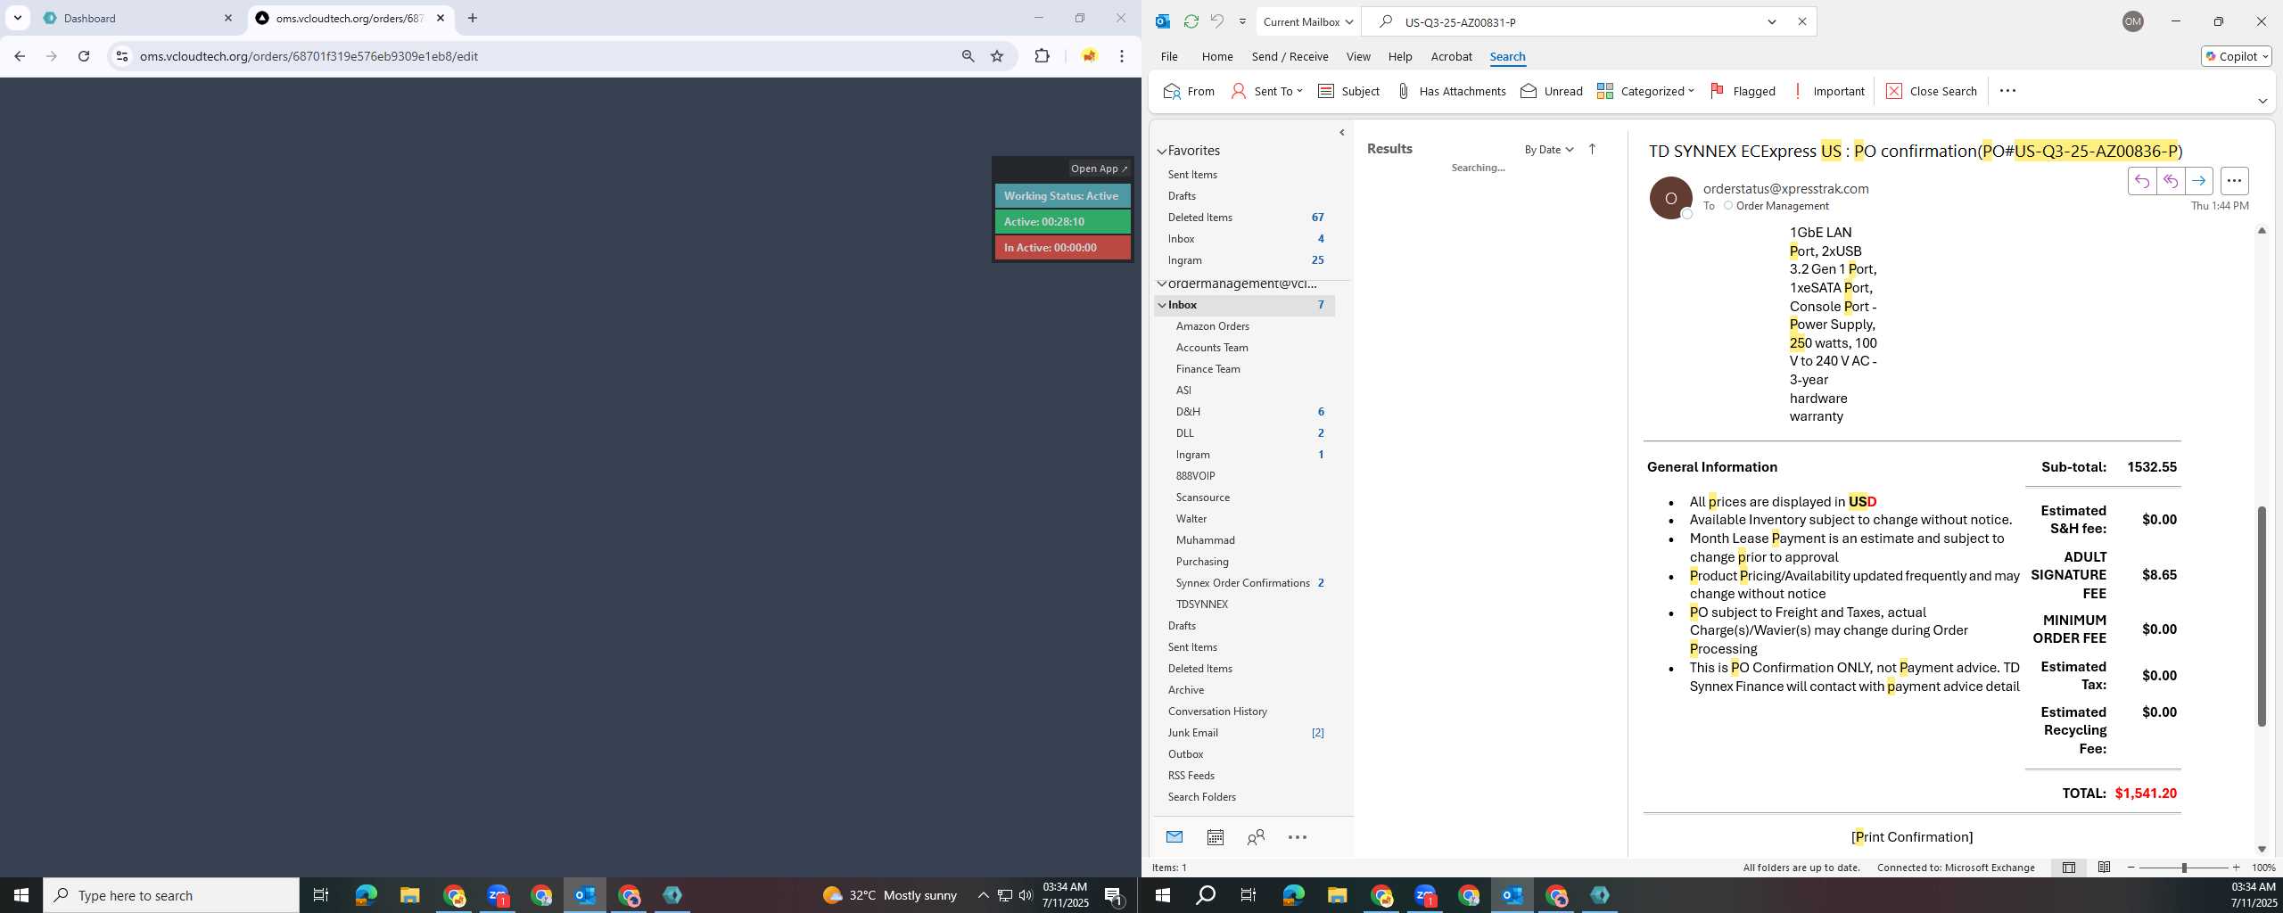Filter search by Flagged items

coord(1743,91)
